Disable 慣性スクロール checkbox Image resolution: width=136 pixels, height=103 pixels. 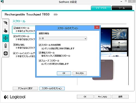40,53
